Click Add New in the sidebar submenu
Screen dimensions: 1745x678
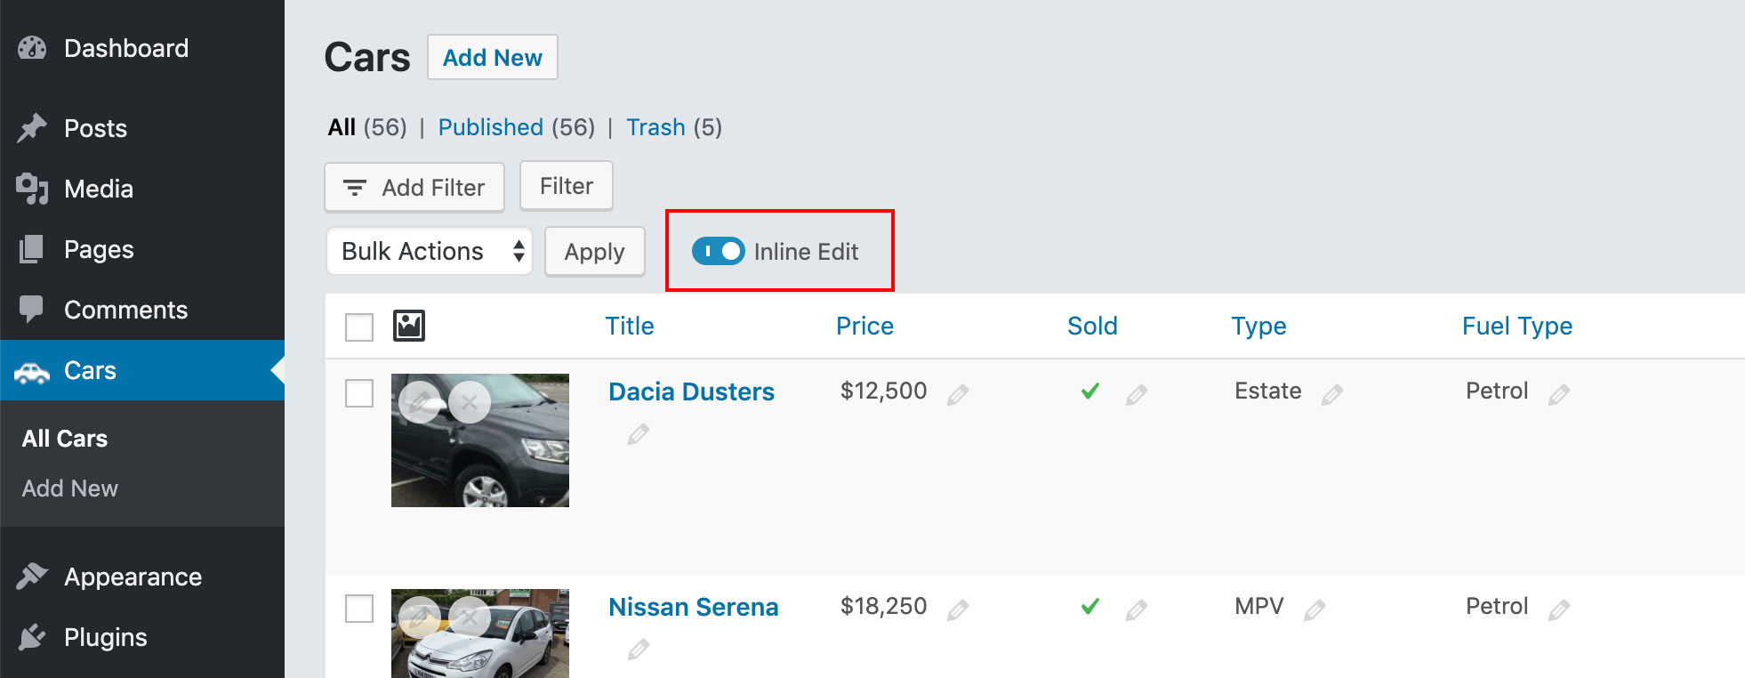(x=69, y=488)
